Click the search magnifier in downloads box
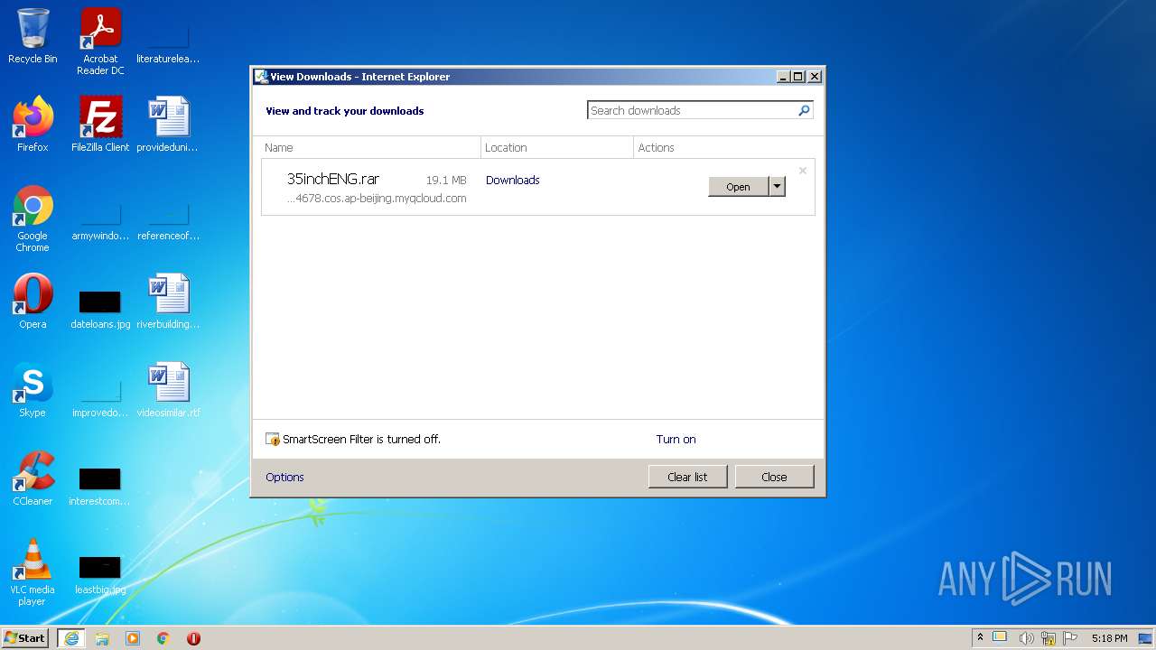The image size is (1156, 650). point(804,110)
